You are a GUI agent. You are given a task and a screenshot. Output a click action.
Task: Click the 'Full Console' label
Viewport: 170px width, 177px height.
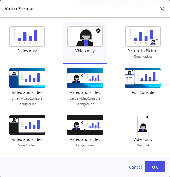tap(143, 92)
